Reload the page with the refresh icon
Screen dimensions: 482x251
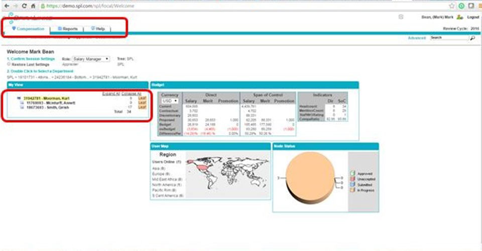[x=24, y=6]
